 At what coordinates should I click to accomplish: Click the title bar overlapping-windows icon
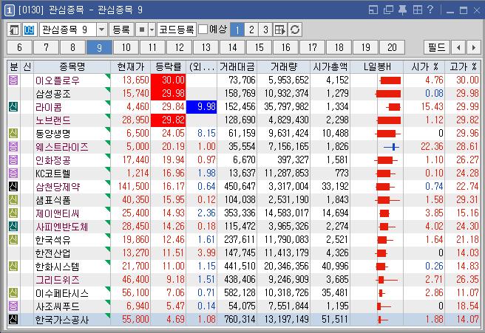click(x=388, y=10)
